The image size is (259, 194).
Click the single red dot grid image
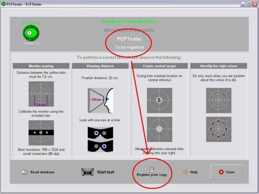coord(219,100)
